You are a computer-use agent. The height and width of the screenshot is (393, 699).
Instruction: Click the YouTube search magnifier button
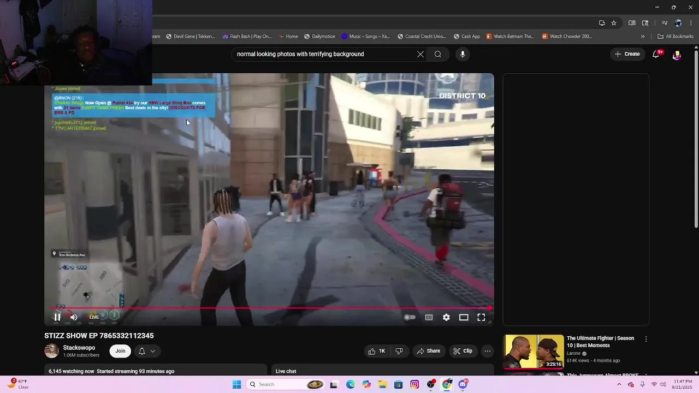(x=437, y=54)
